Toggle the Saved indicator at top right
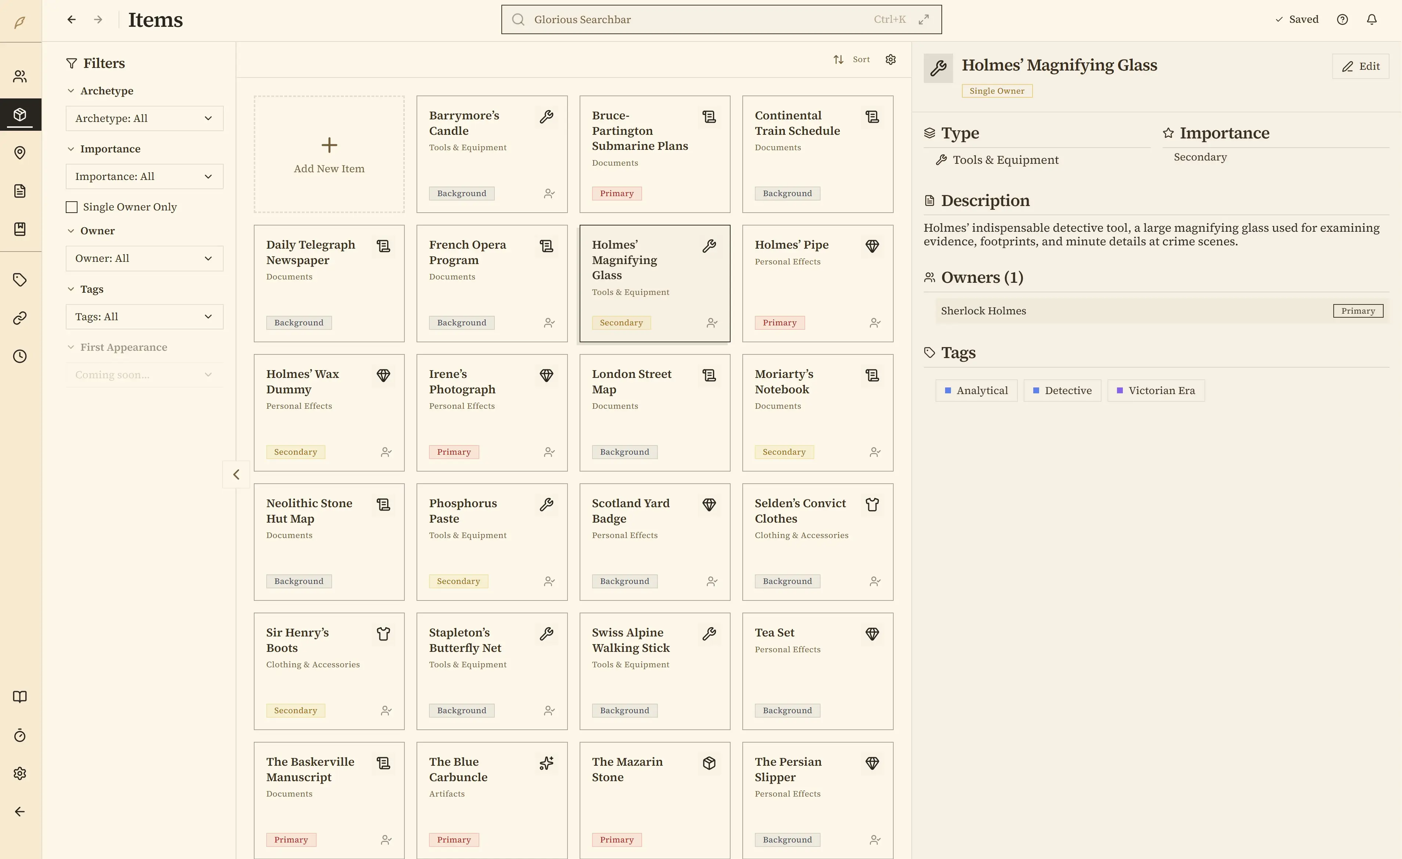Screen dimensions: 1402x859 pos(1297,19)
